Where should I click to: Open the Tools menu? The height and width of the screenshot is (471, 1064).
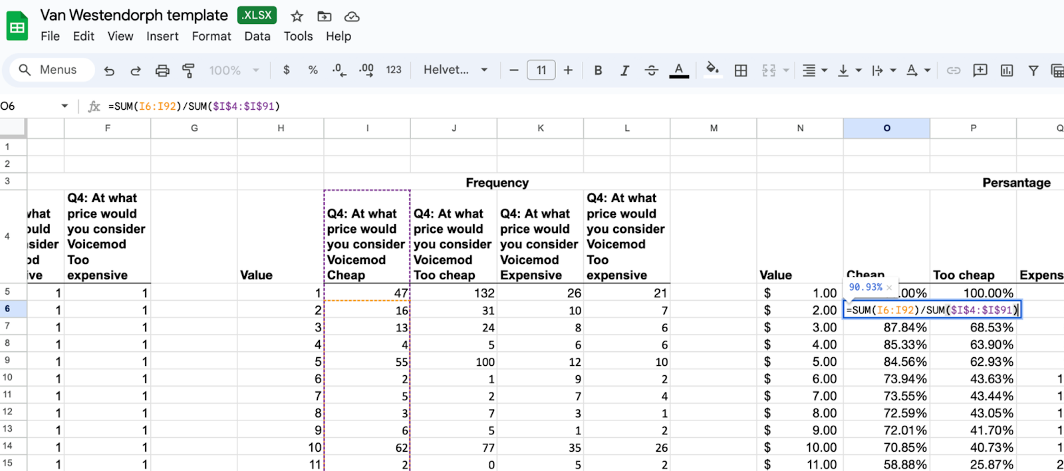pyautogui.click(x=298, y=36)
